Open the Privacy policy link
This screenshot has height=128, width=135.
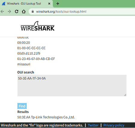(114, 125)
